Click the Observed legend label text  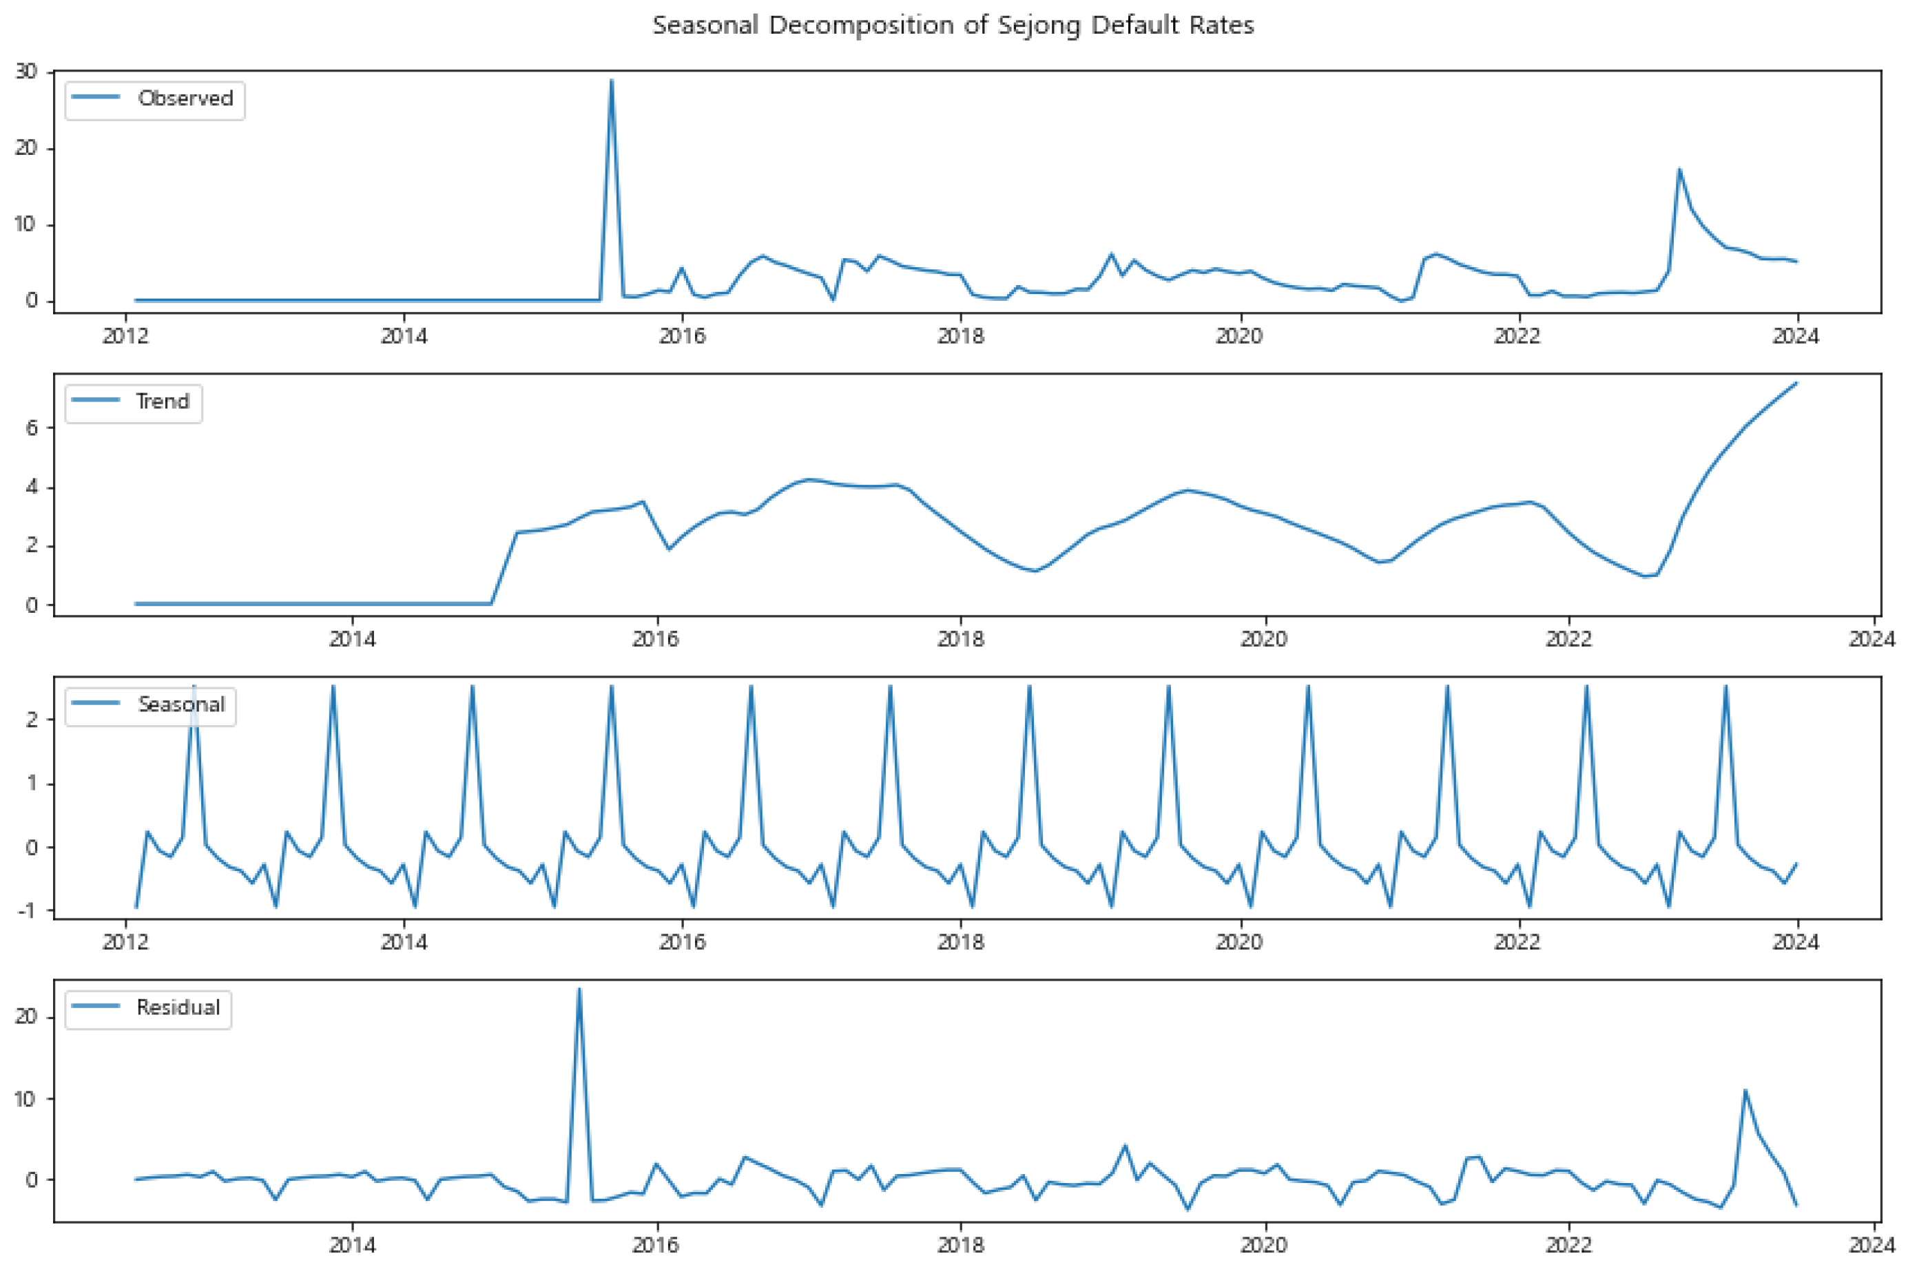tap(186, 96)
